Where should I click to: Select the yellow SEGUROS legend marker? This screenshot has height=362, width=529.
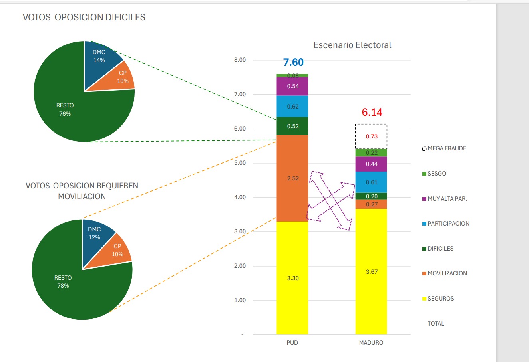point(424,299)
